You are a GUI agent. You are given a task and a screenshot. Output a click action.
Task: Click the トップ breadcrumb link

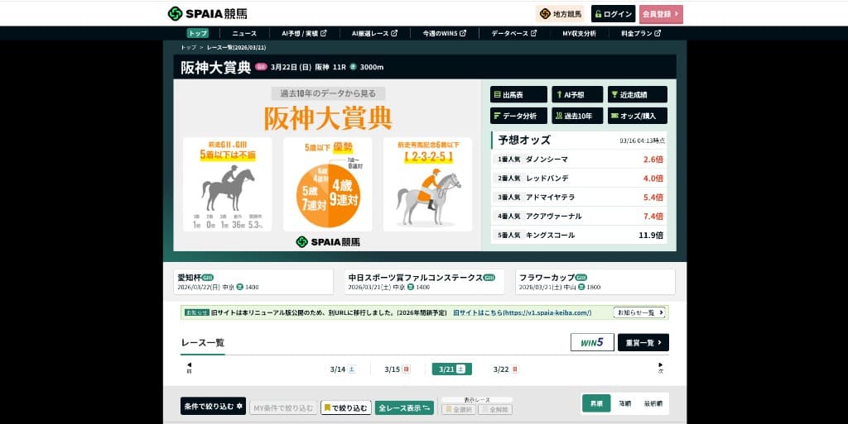[188, 47]
